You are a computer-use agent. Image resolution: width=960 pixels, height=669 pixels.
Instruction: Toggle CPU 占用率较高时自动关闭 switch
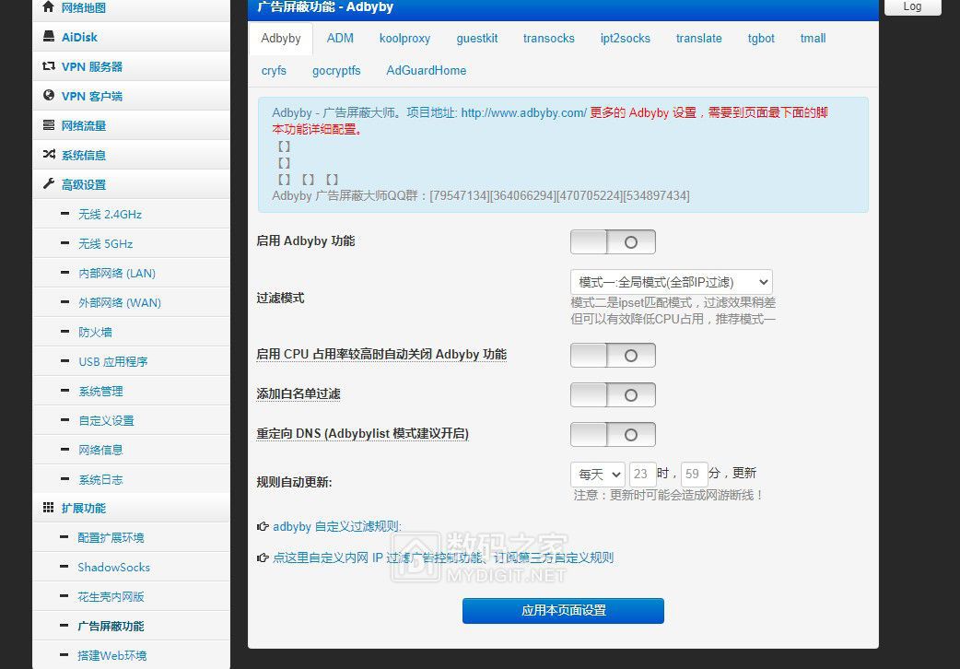click(x=613, y=356)
